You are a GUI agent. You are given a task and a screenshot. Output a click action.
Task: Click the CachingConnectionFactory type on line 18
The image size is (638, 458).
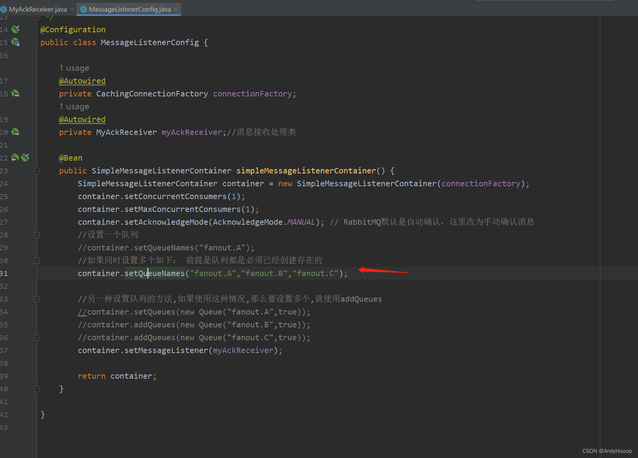152,94
